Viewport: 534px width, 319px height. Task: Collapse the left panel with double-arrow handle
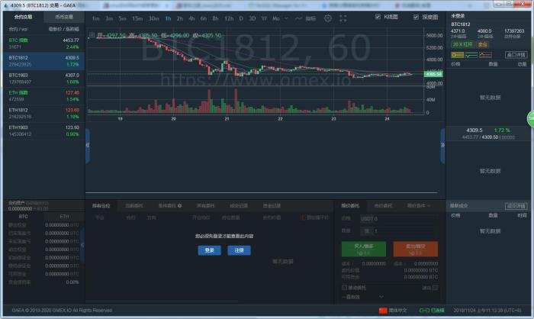coord(88,146)
